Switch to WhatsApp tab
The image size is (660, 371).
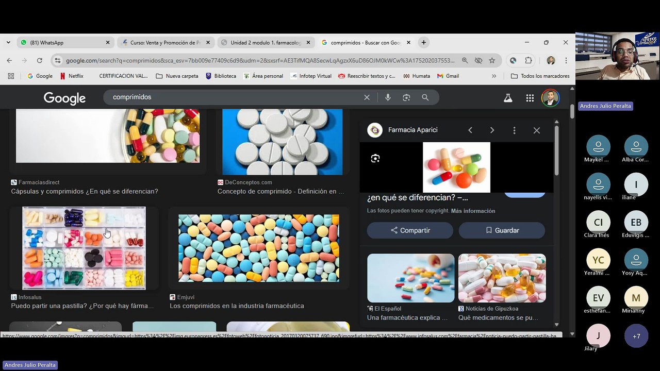click(x=64, y=43)
